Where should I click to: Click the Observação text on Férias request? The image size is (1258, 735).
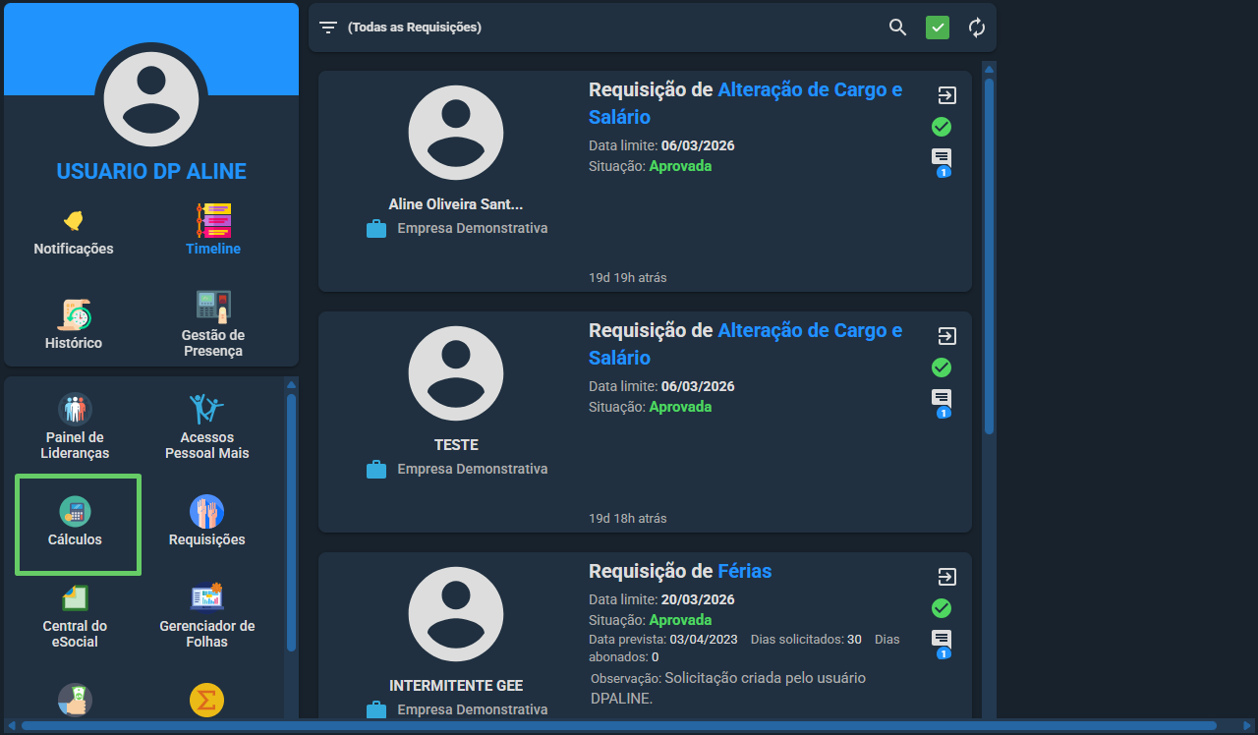tap(728, 688)
